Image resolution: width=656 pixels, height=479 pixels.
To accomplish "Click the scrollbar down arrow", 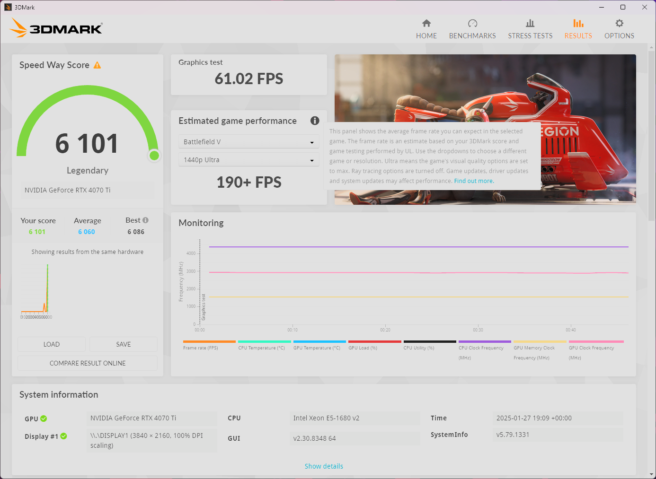I will click(x=652, y=474).
